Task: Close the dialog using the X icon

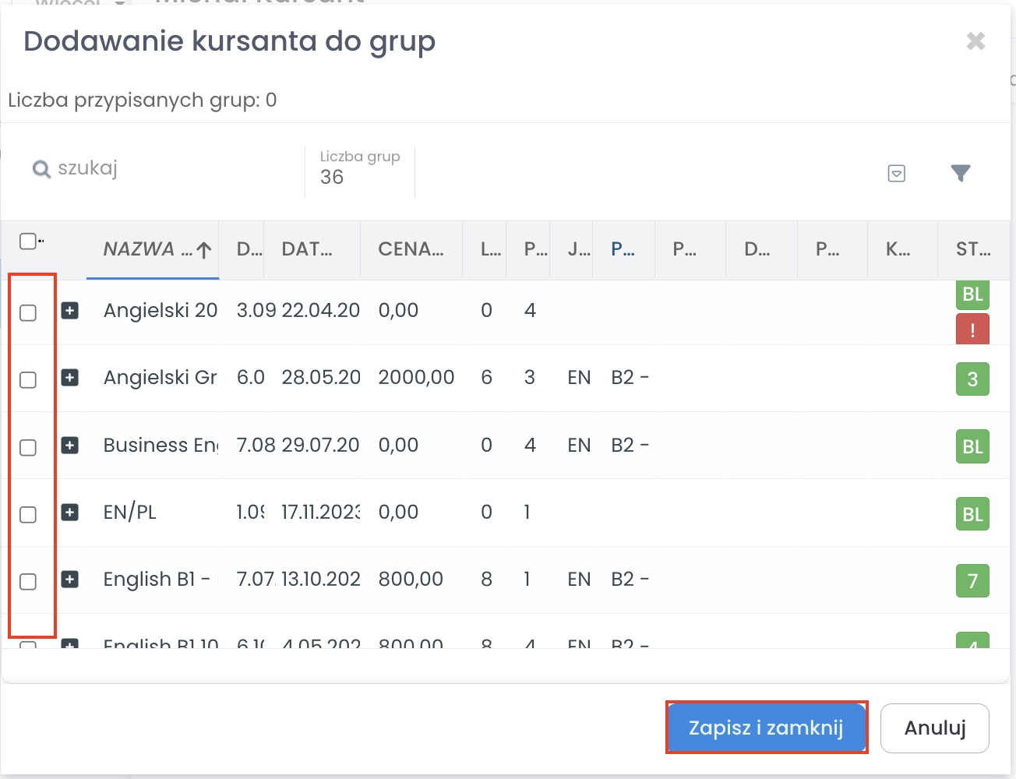Action: point(975,41)
